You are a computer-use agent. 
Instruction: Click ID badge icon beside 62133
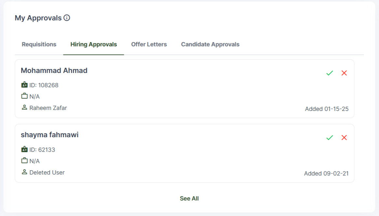click(24, 150)
